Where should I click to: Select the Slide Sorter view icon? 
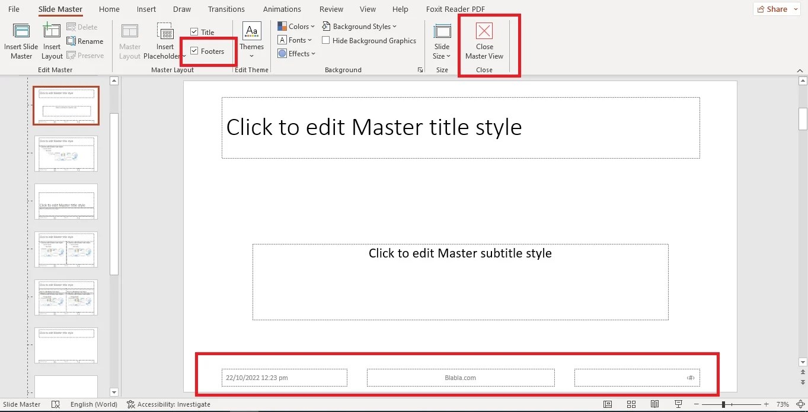click(x=631, y=404)
